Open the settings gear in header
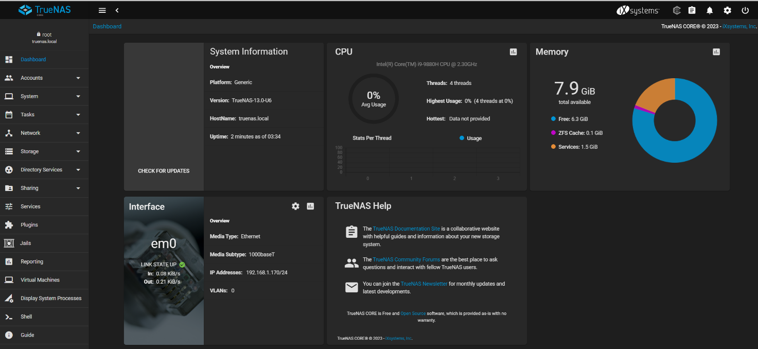This screenshot has width=758, height=349. (727, 10)
